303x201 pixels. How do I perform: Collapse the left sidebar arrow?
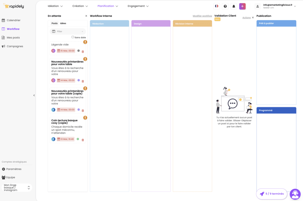(34, 95)
